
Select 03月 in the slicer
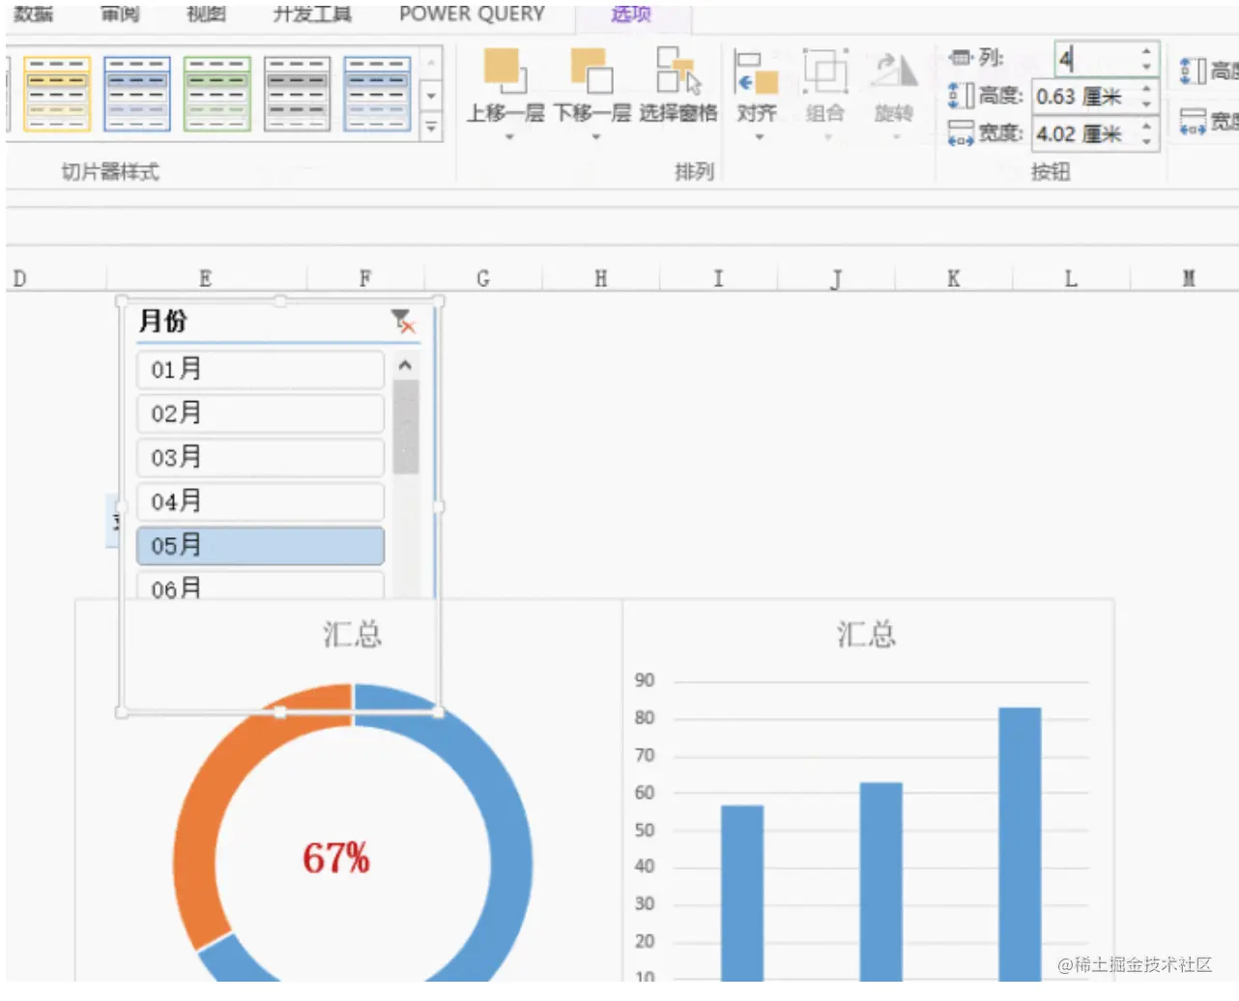(x=260, y=457)
